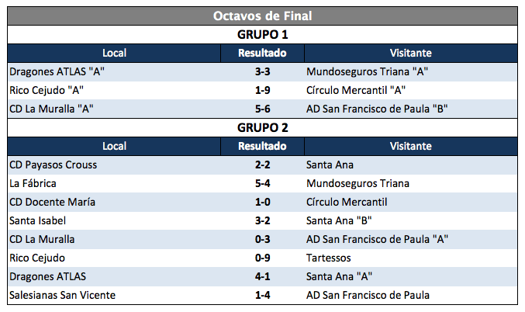525x312 pixels.
Task: Click the 4-1 result cell
Action: pos(262,276)
